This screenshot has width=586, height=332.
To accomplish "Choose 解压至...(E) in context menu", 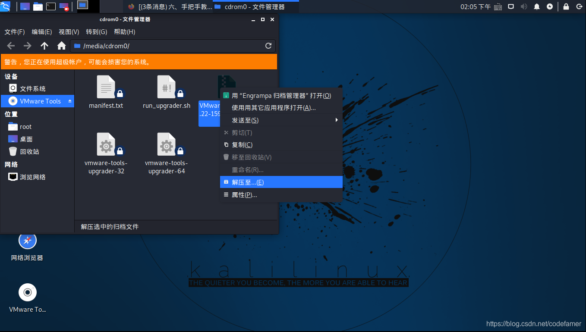I will (281, 182).
